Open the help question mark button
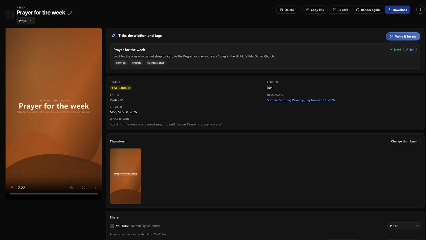 tap(420, 10)
